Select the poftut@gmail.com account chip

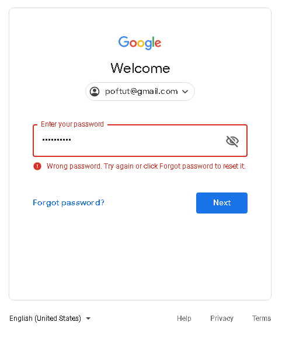click(140, 92)
